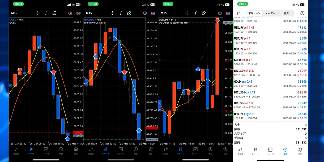The width and height of the screenshot is (324, 162).
Task: Open the objects shapes icon on the BTCUSD chart screen
Action: (x=129, y=13)
